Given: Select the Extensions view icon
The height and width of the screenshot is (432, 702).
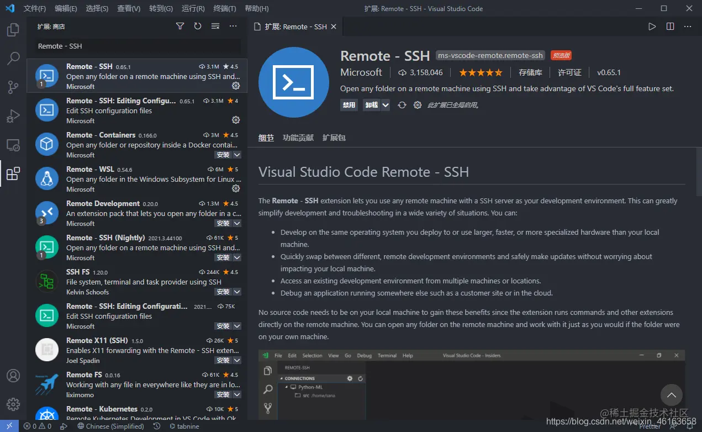Looking at the screenshot, I should (13, 173).
